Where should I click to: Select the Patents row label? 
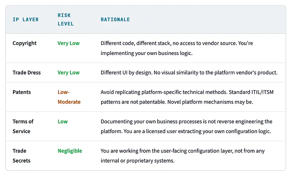(x=22, y=92)
